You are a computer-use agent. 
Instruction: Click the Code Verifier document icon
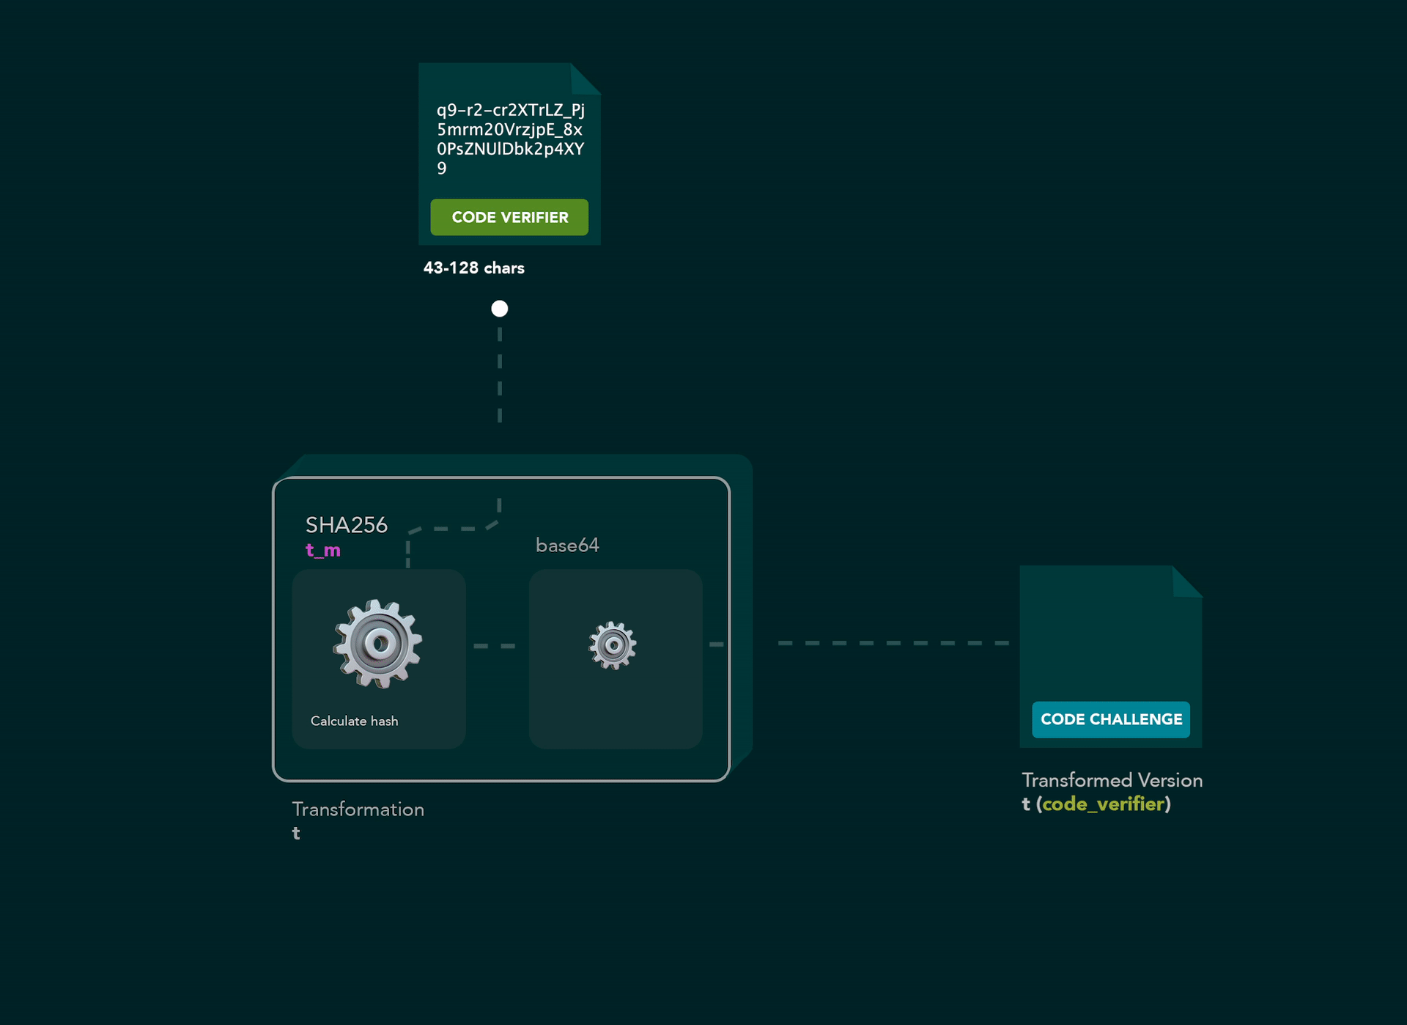coord(509,154)
